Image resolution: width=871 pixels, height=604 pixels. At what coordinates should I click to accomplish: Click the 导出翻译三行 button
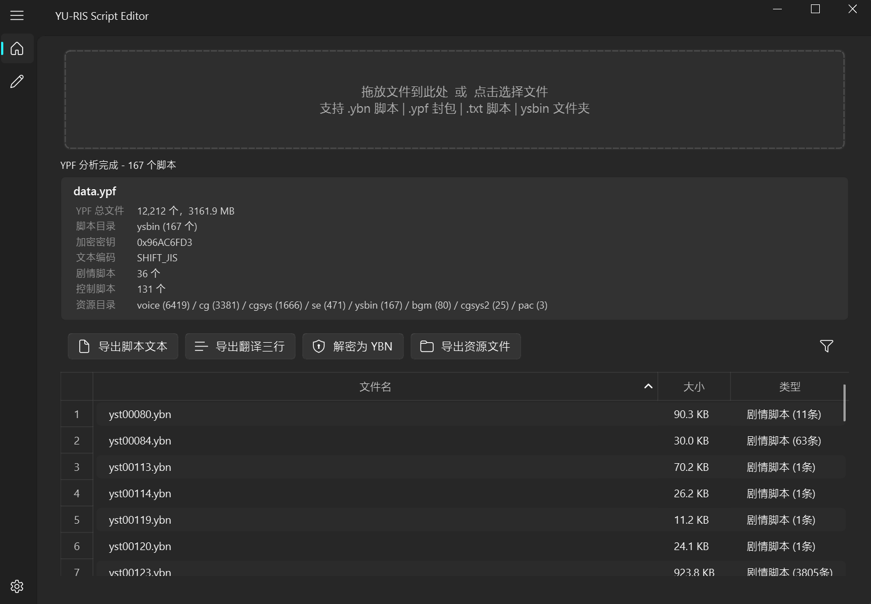click(240, 346)
